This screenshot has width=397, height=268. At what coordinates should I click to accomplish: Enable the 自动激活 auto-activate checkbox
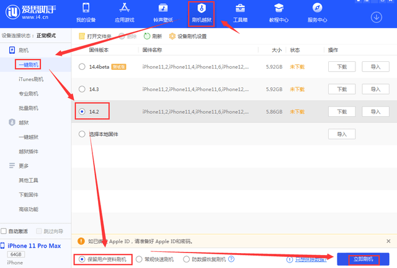click(4, 231)
